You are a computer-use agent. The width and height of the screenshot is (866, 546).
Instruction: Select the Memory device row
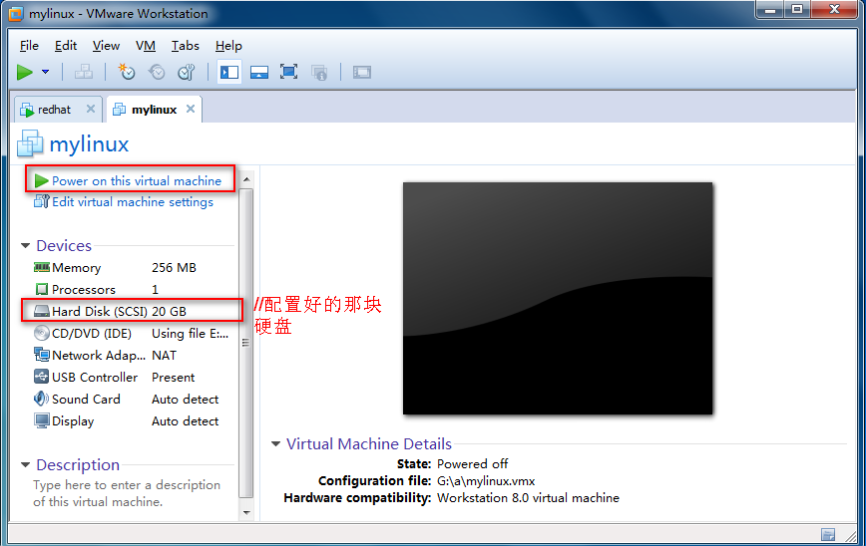pyautogui.click(x=131, y=267)
